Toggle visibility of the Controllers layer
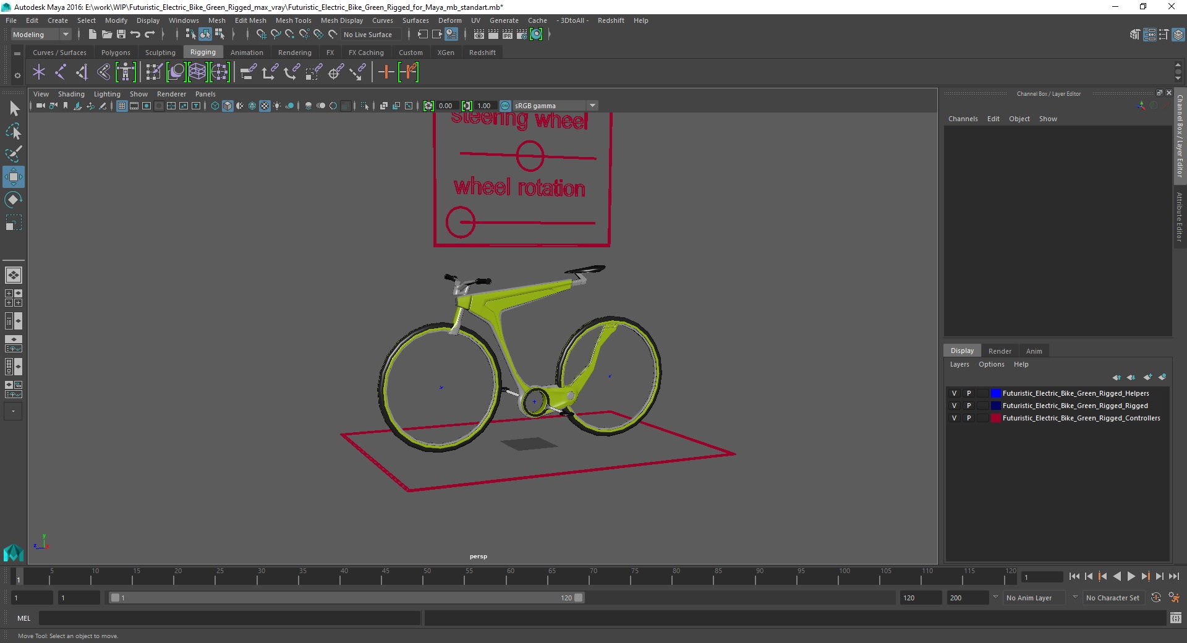The height and width of the screenshot is (643, 1187). coord(954,418)
